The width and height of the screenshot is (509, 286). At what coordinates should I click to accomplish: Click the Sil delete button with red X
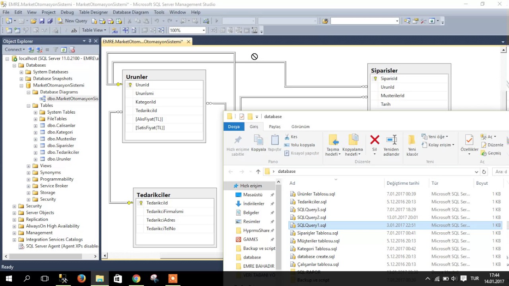click(375, 145)
